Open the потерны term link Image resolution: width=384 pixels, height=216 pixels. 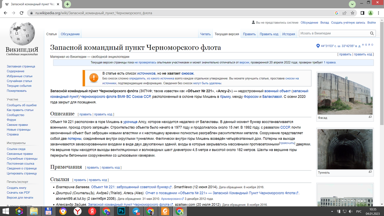click(x=74, y=139)
